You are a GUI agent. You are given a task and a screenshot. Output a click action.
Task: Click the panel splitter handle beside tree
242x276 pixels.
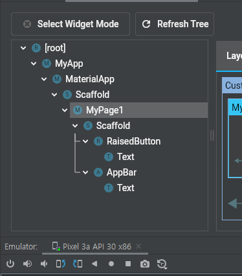click(x=212, y=135)
